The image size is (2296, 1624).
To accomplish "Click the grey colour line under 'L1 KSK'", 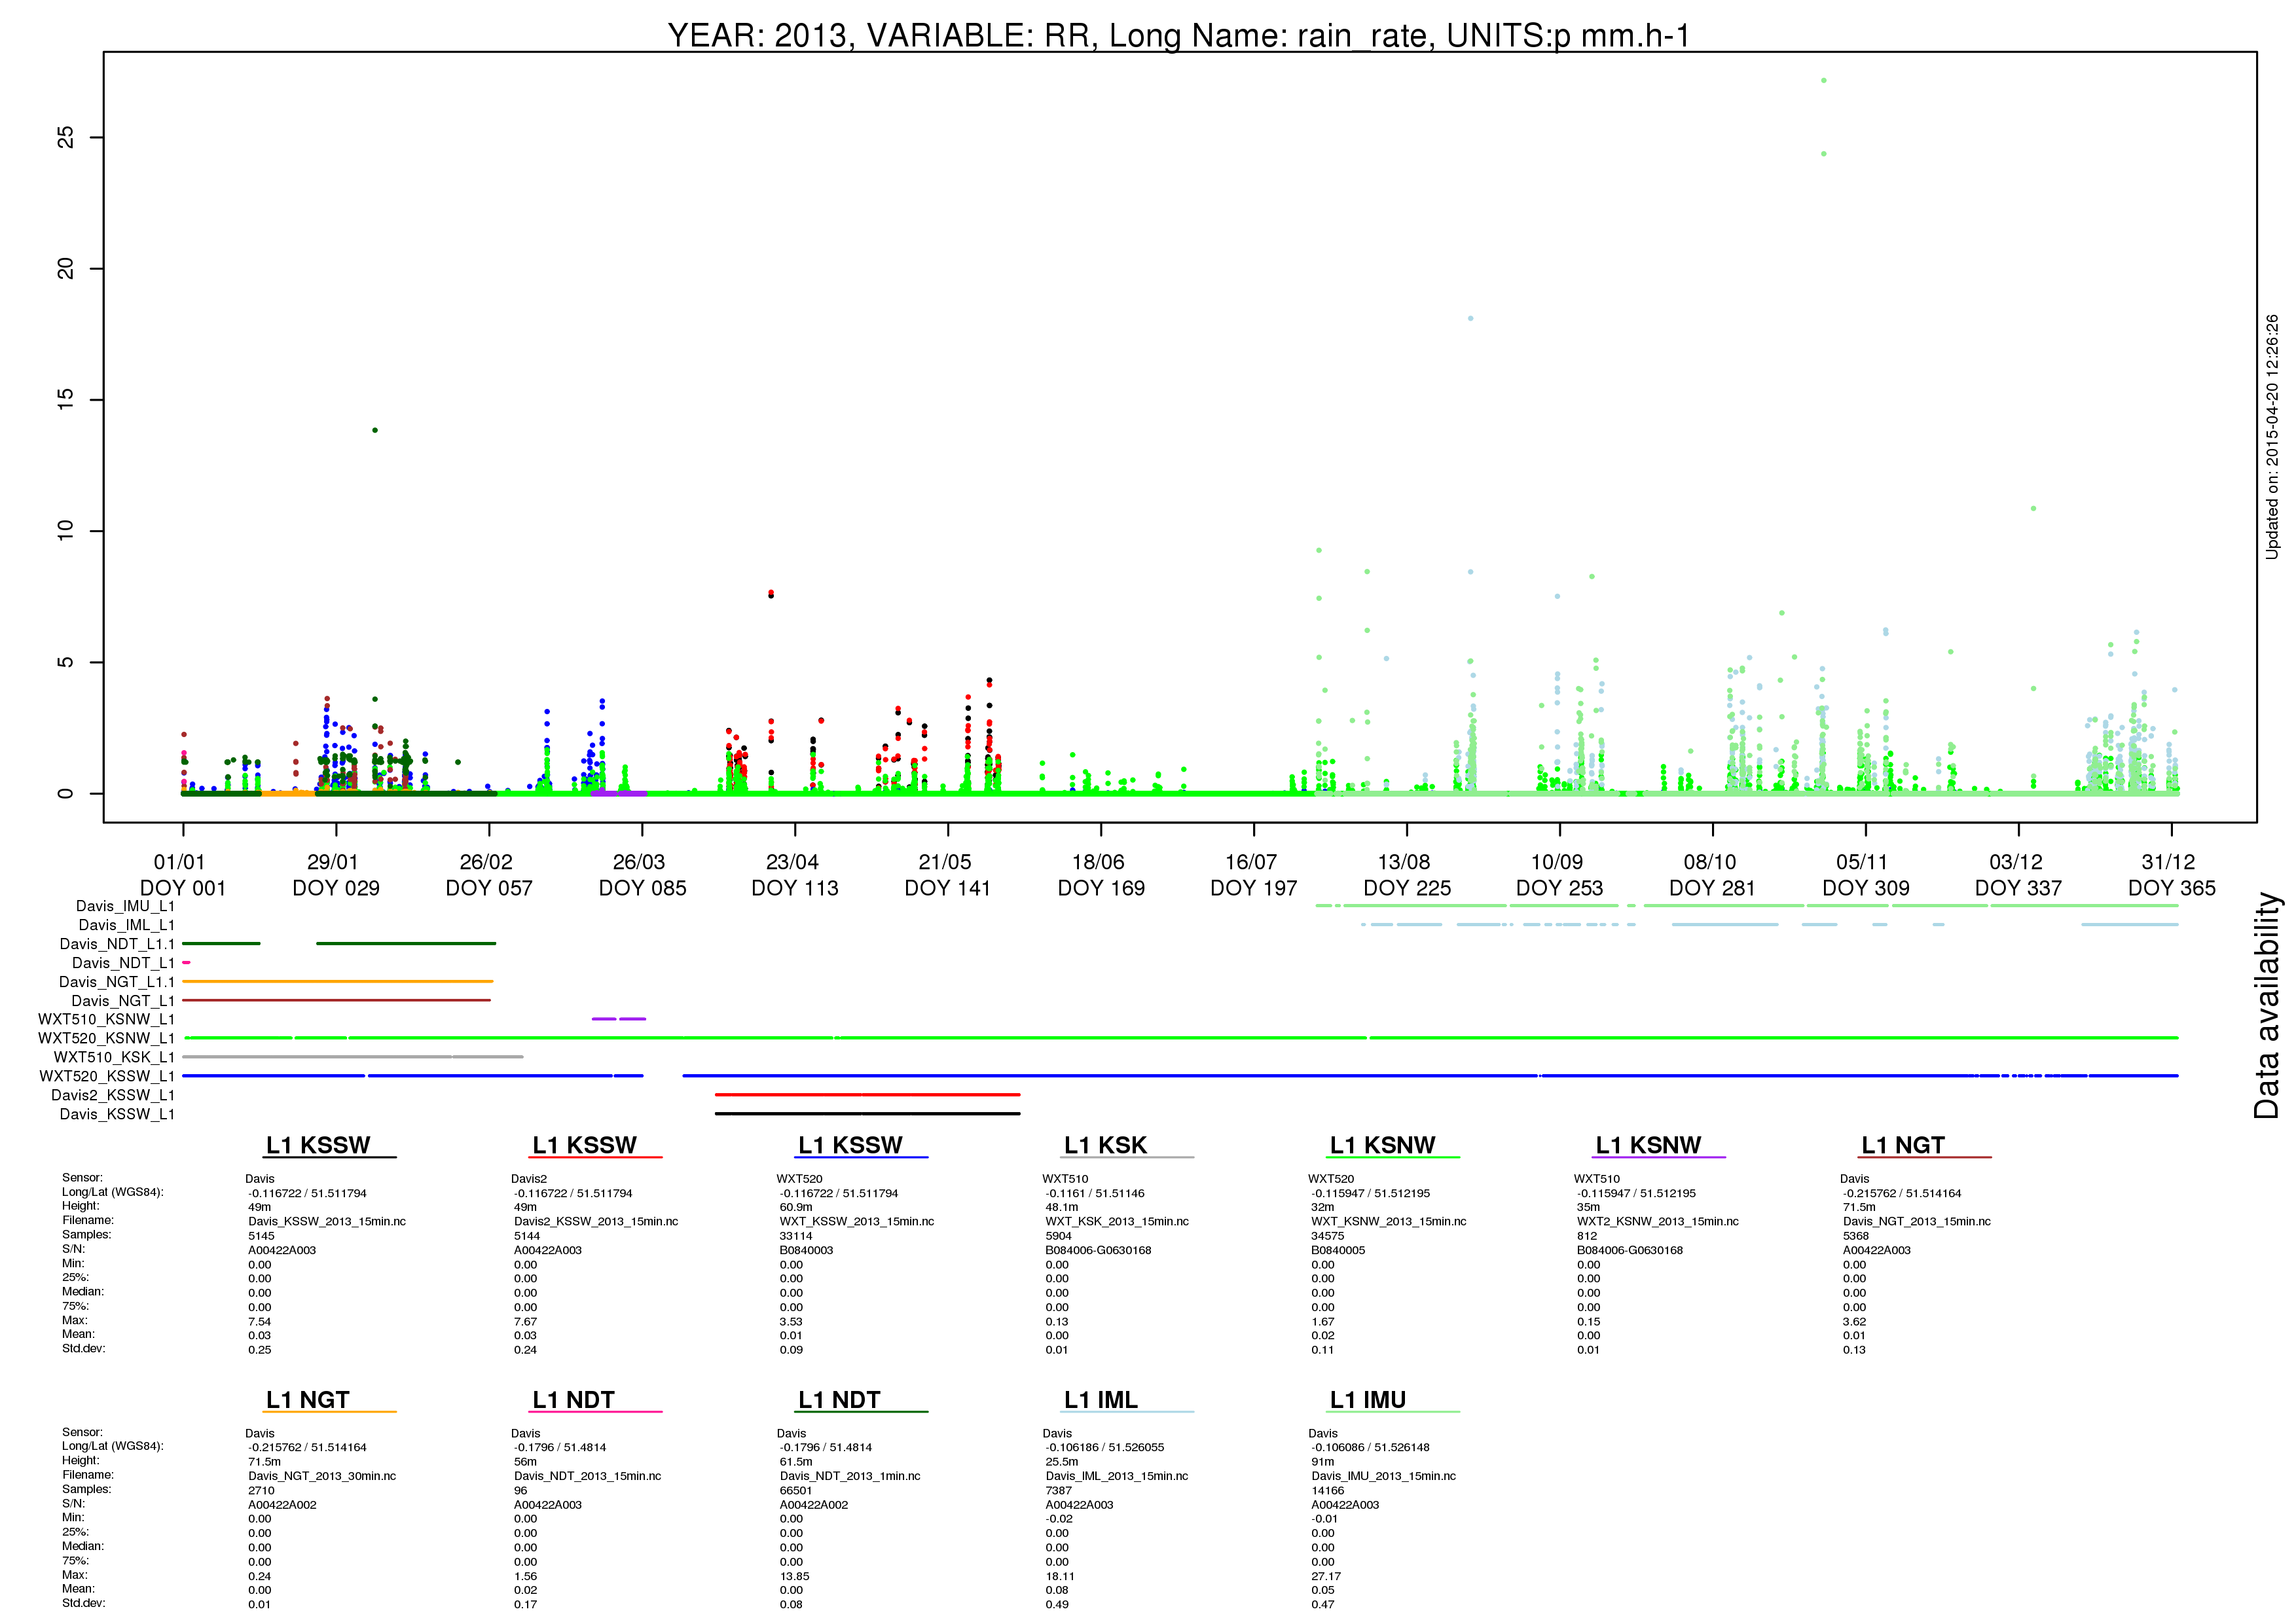I will click(1128, 1158).
